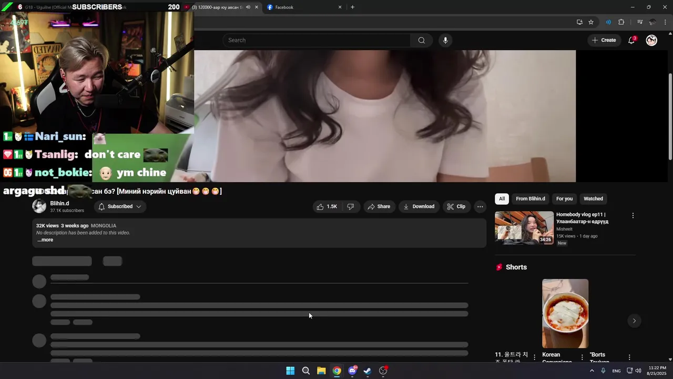Create a Clip of the video

456,207
